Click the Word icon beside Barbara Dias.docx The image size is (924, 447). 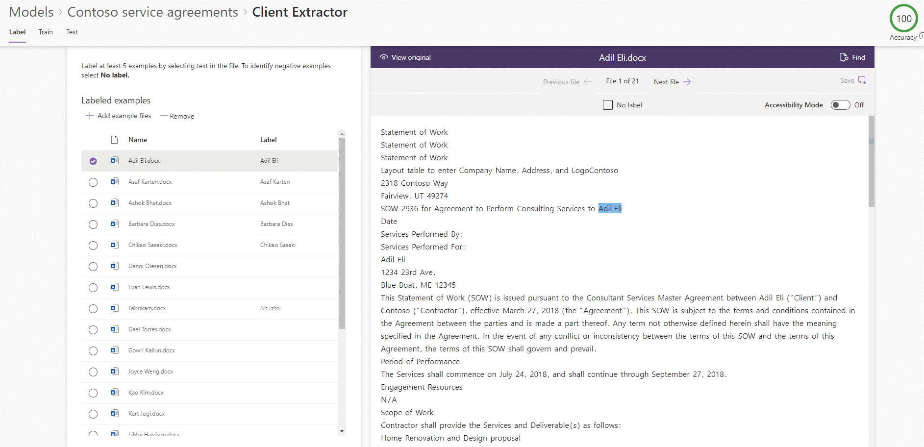[x=114, y=224]
